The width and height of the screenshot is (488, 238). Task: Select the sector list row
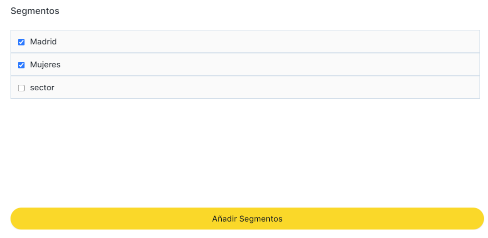[x=245, y=88]
